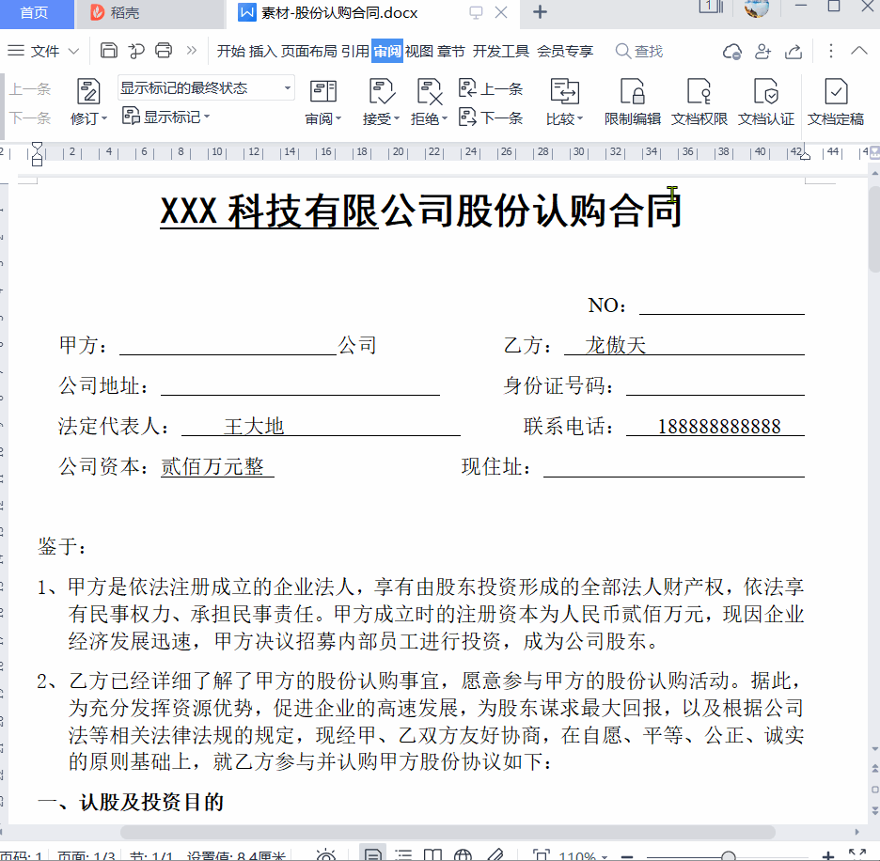880x861 pixels.
Task: Expand the 接受 dropdown arrow
Action: [397, 118]
